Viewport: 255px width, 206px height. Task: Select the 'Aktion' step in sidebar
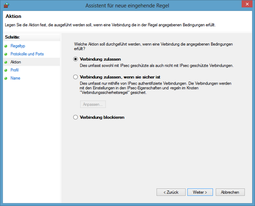[16, 62]
